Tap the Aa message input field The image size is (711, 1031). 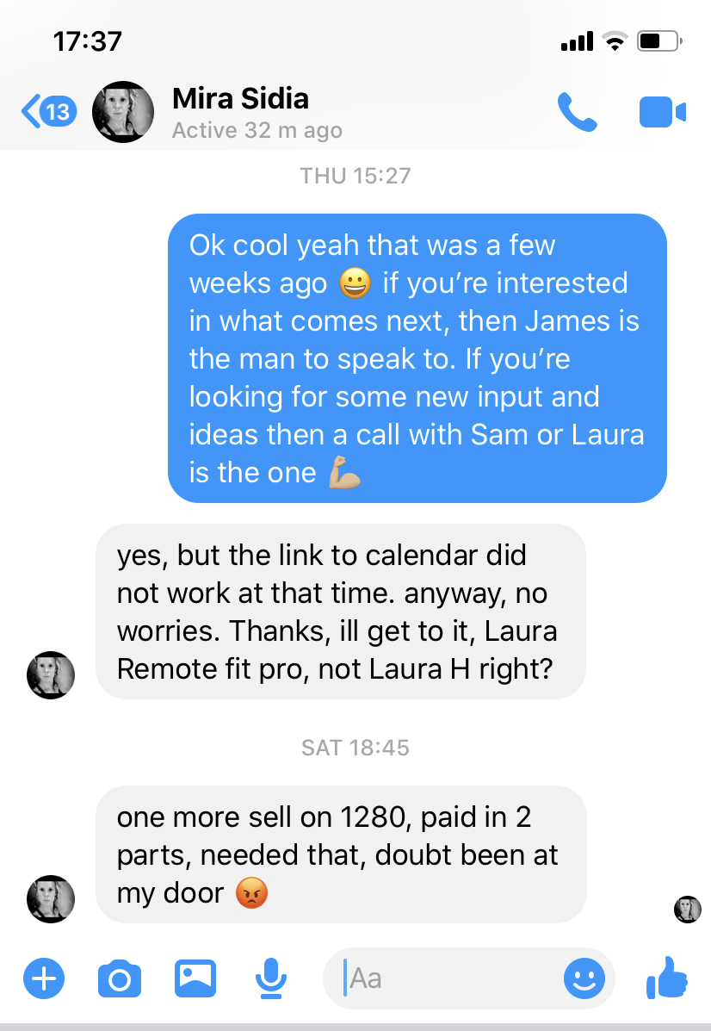[x=448, y=978]
